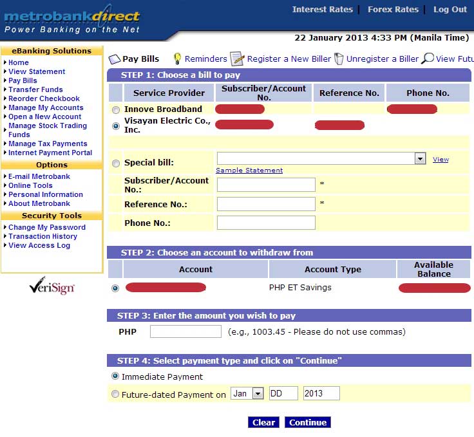This screenshot has height=437, width=474.
Task: Focus the Subscriber/Account No. input field
Action: pyautogui.click(x=266, y=185)
